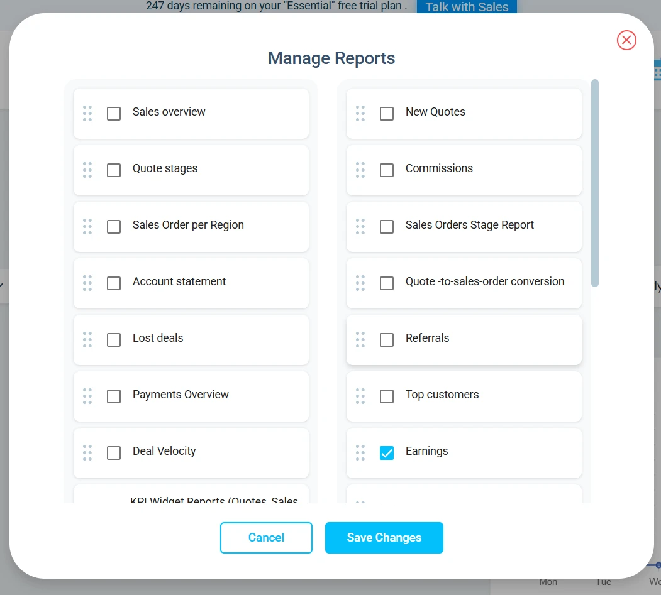Click the Payments Overview label
The height and width of the screenshot is (595, 661).
coord(181,395)
